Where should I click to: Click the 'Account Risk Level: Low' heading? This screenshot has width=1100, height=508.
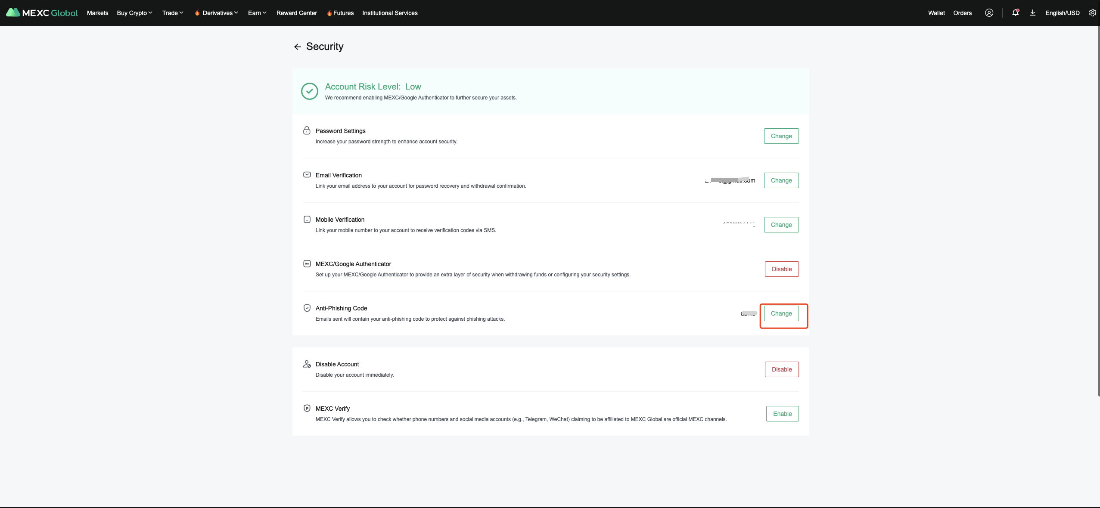tap(373, 87)
